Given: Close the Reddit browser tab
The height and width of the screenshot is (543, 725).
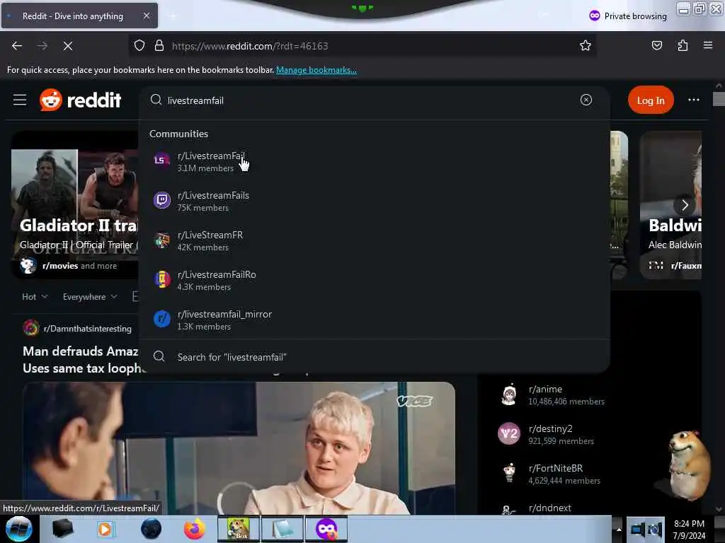Looking at the screenshot, I should [147, 16].
